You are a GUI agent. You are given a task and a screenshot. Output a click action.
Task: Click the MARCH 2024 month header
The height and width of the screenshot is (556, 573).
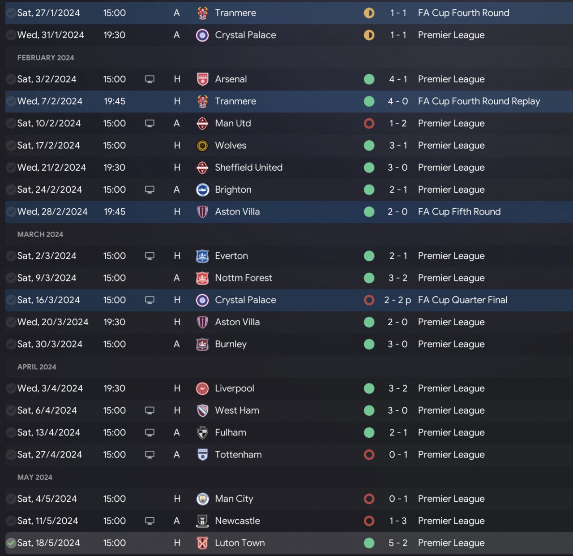40,234
